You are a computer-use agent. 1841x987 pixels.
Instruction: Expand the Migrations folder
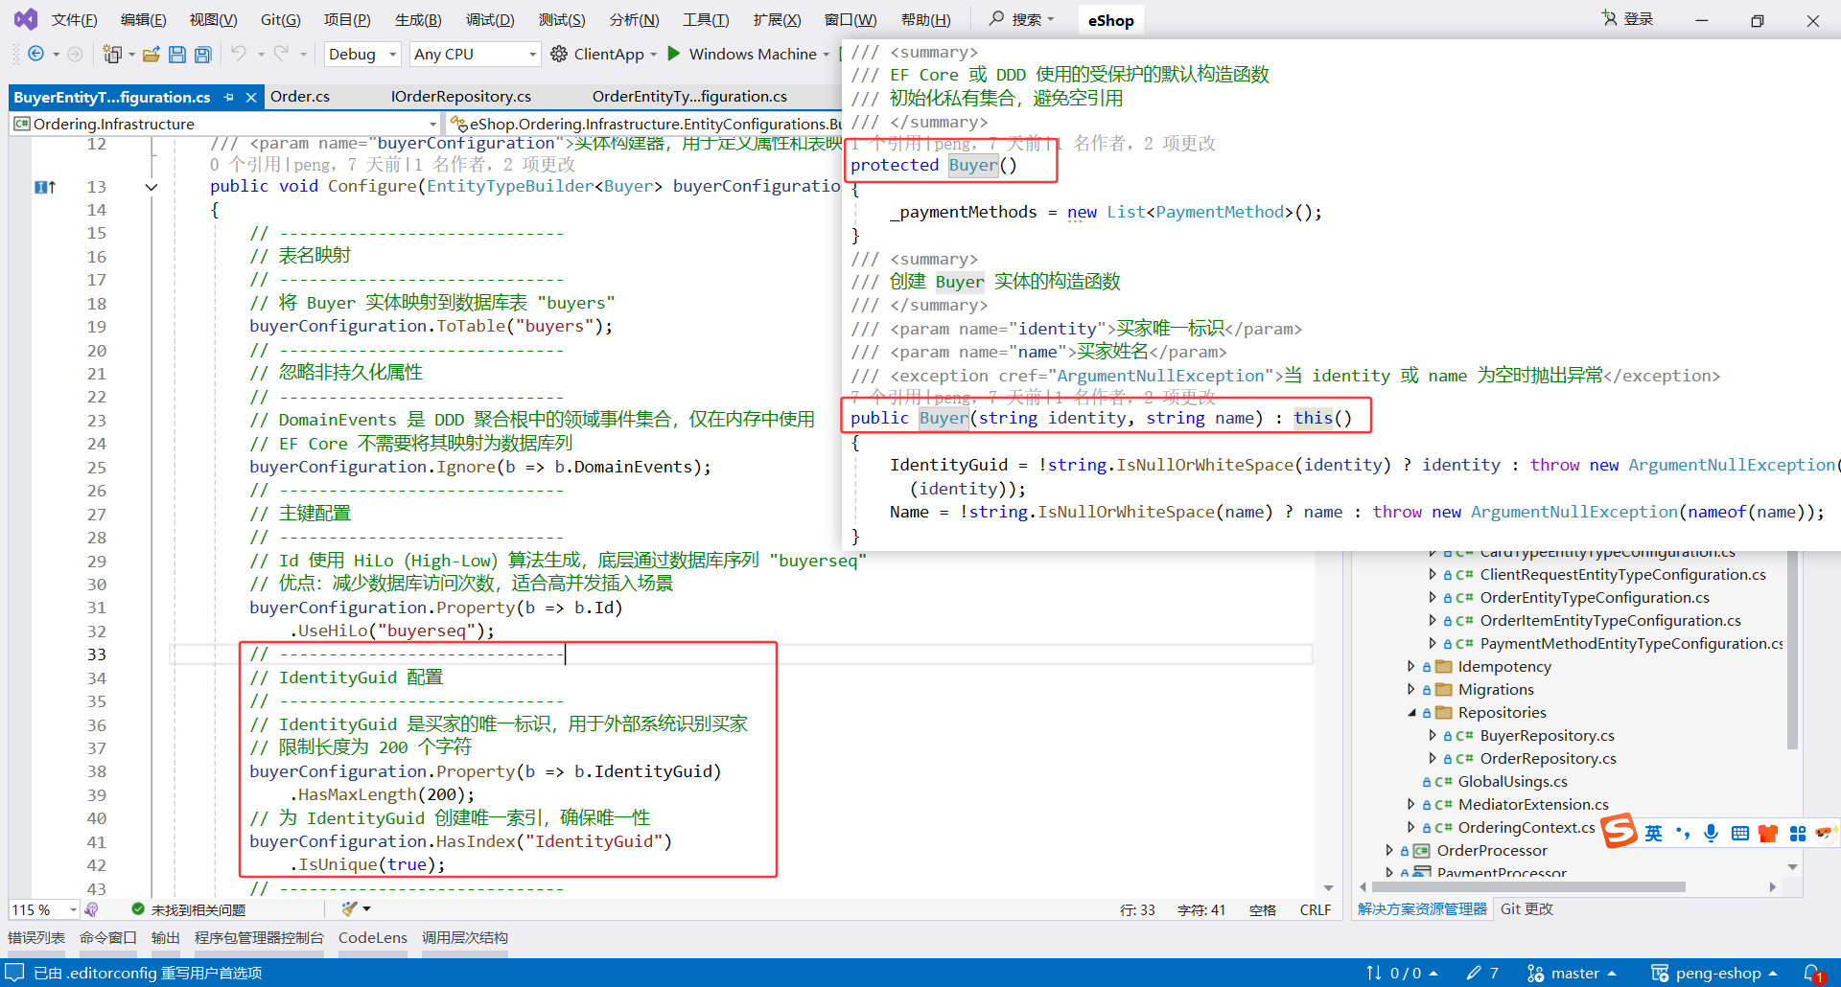pyautogui.click(x=1411, y=690)
